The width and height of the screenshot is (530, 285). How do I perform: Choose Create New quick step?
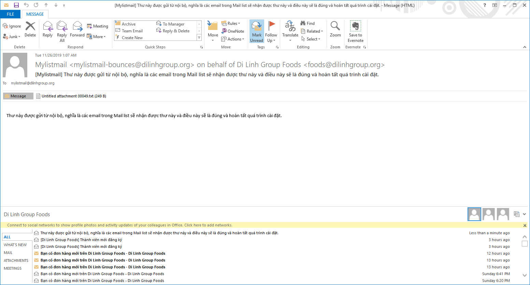tap(129, 37)
